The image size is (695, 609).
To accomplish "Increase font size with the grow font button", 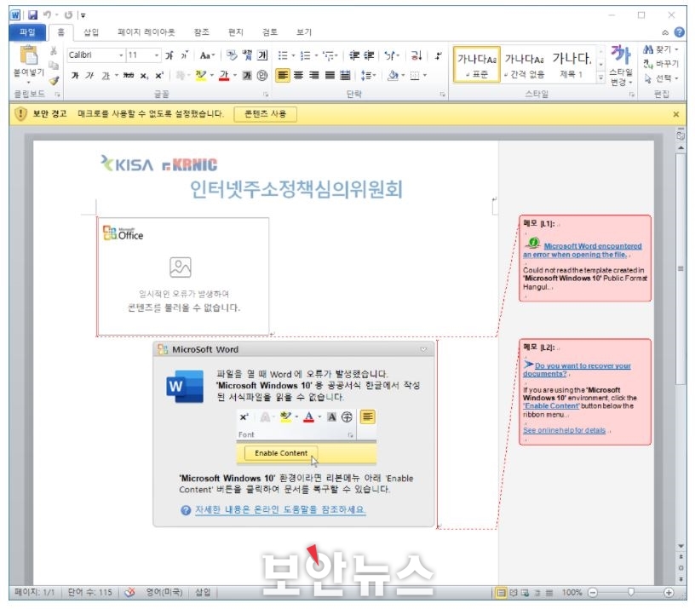I will pyautogui.click(x=169, y=55).
